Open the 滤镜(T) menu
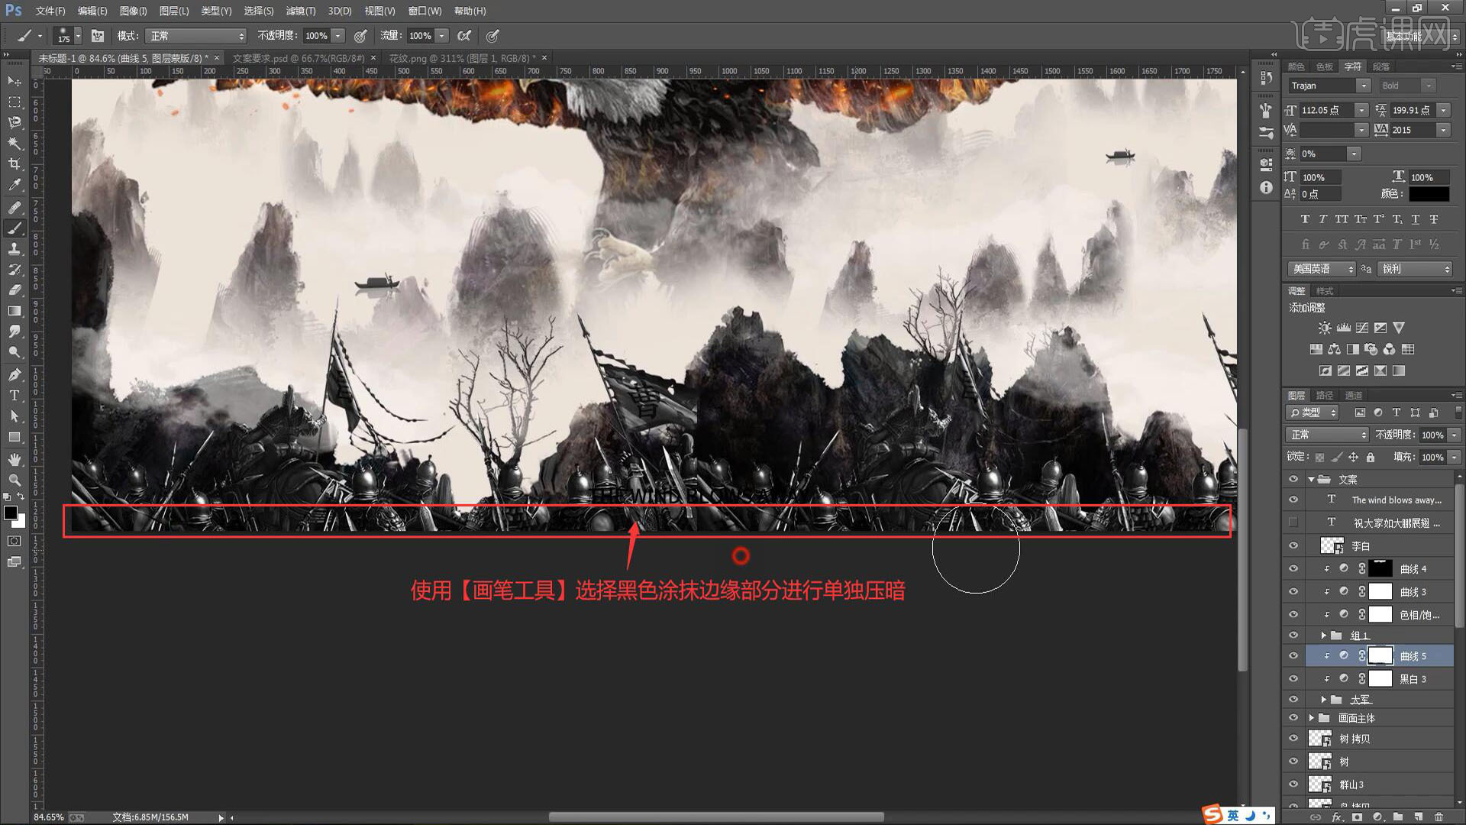 (x=300, y=11)
